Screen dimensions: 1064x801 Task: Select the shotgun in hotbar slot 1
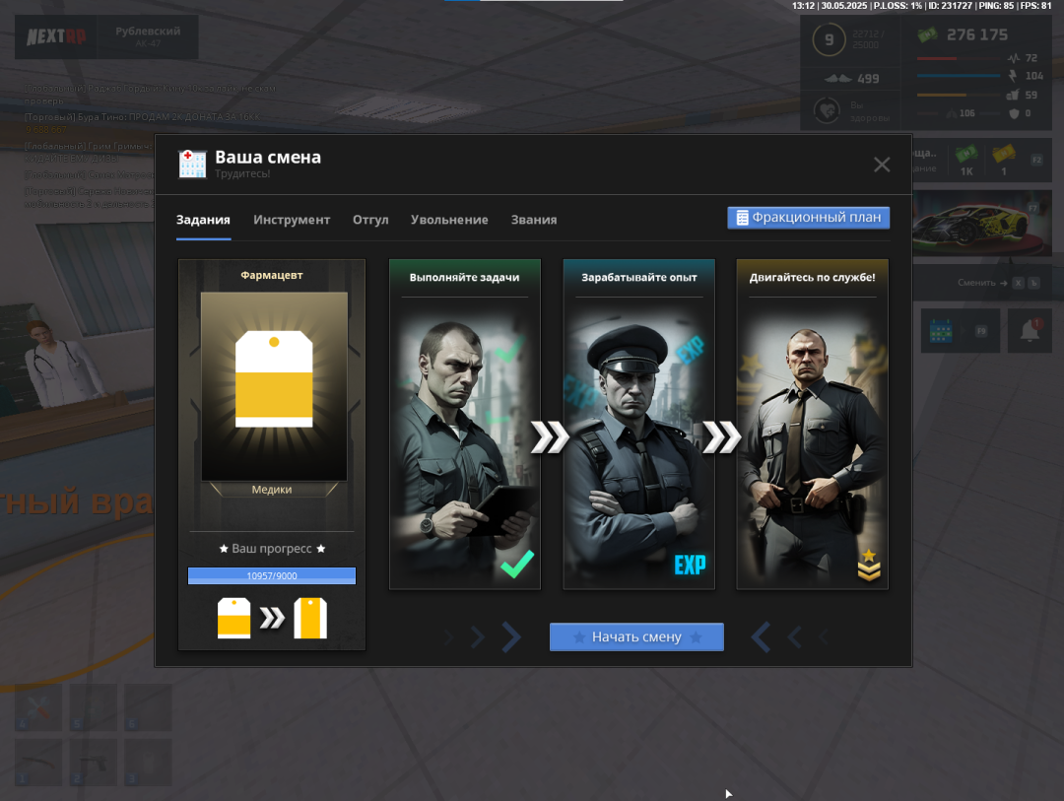point(38,762)
